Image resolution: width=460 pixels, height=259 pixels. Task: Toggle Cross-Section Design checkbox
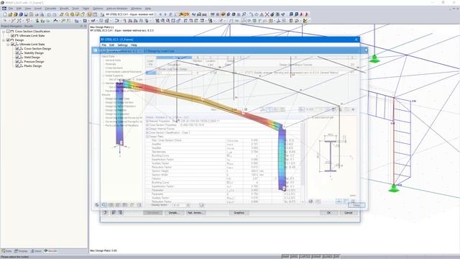click(17, 48)
